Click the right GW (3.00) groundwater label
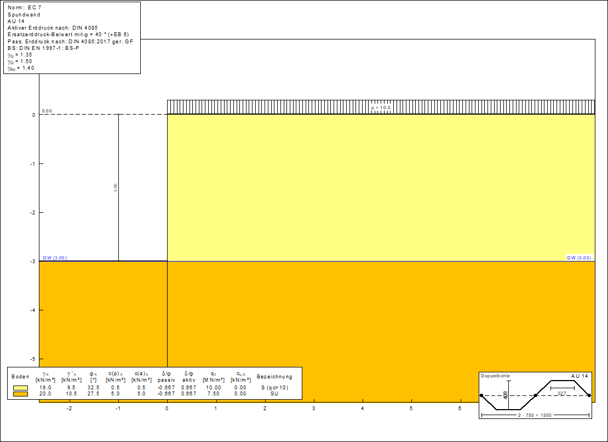 pos(580,257)
